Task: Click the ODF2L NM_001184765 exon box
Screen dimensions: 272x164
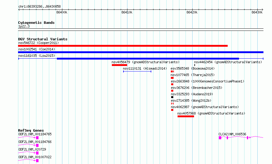Action: 37,138
